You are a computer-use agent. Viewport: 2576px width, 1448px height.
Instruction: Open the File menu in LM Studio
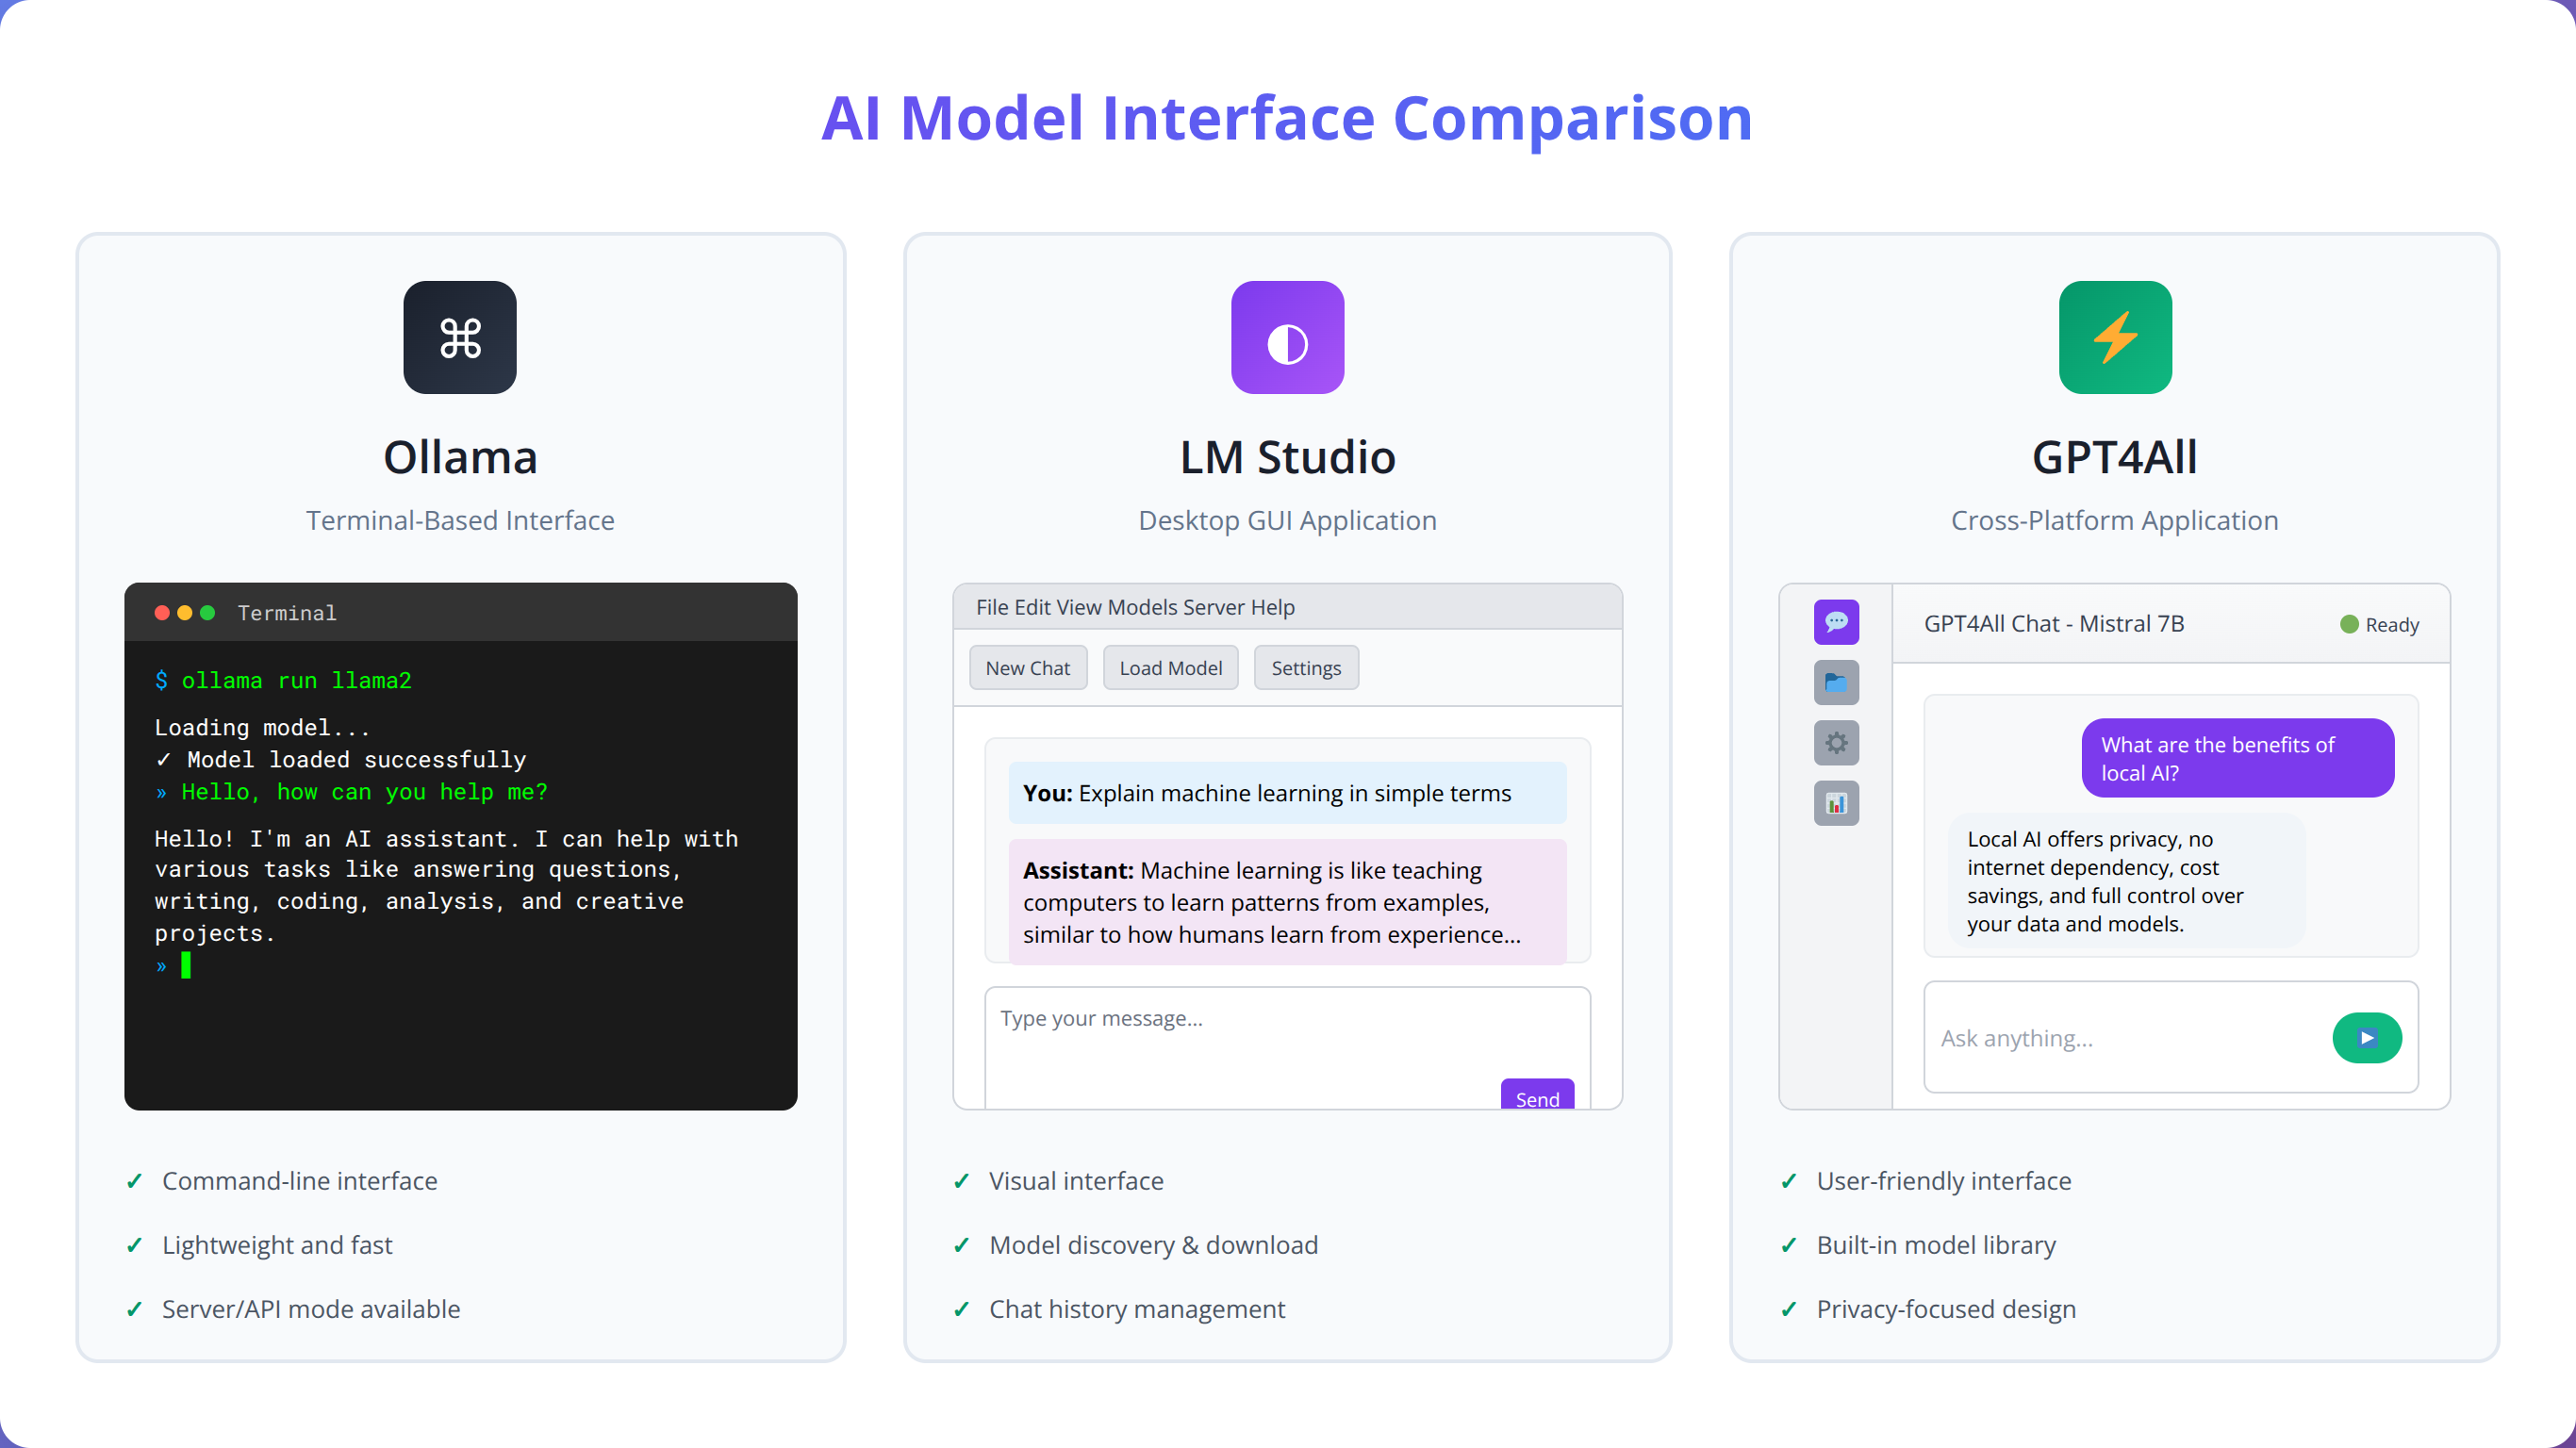[x=993, y=607]
